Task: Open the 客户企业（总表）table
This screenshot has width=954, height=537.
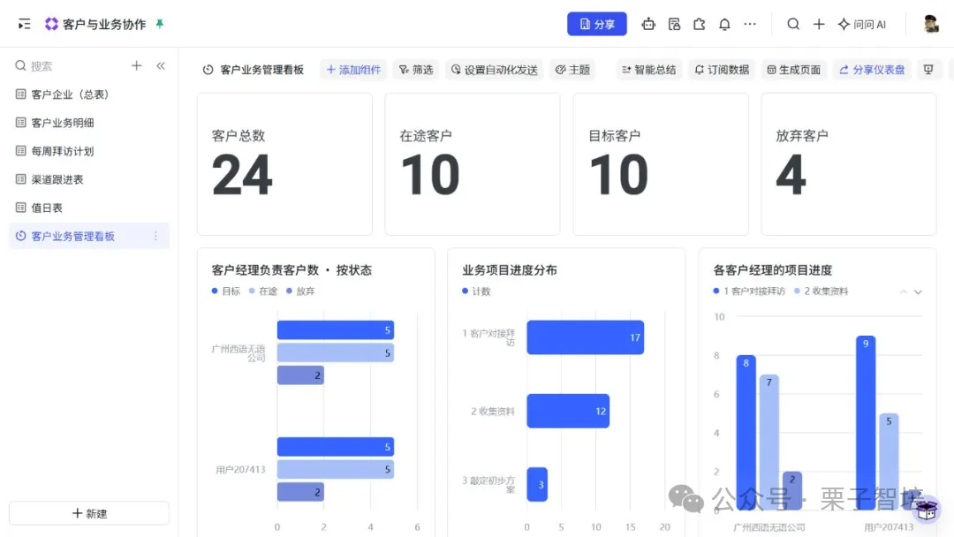Action: point(89,95)
